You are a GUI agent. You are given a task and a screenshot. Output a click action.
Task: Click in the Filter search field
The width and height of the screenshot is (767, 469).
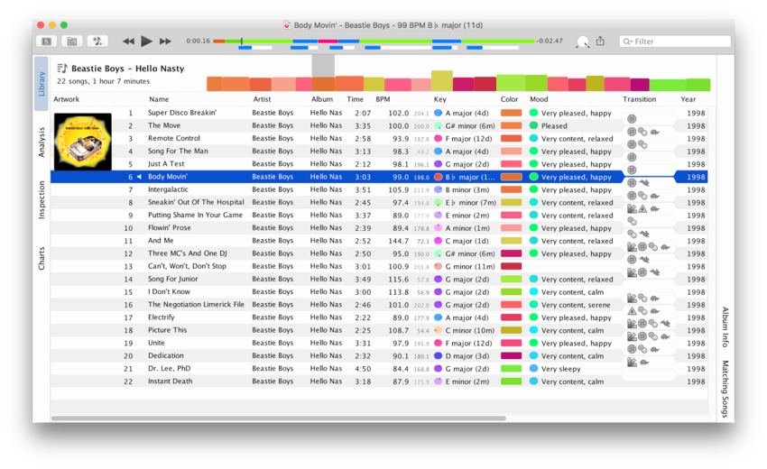[679, 41]
